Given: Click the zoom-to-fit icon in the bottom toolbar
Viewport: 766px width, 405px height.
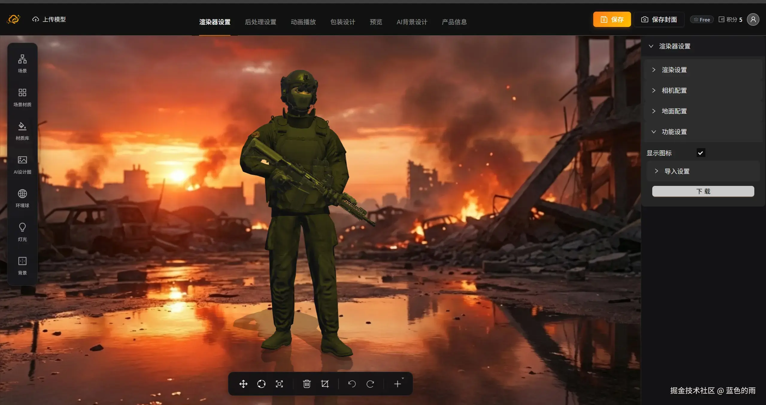Looking at the screenshot, I should click(x=279, y=384).
